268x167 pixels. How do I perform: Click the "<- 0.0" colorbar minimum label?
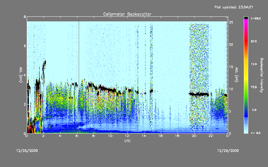[256, 133]
